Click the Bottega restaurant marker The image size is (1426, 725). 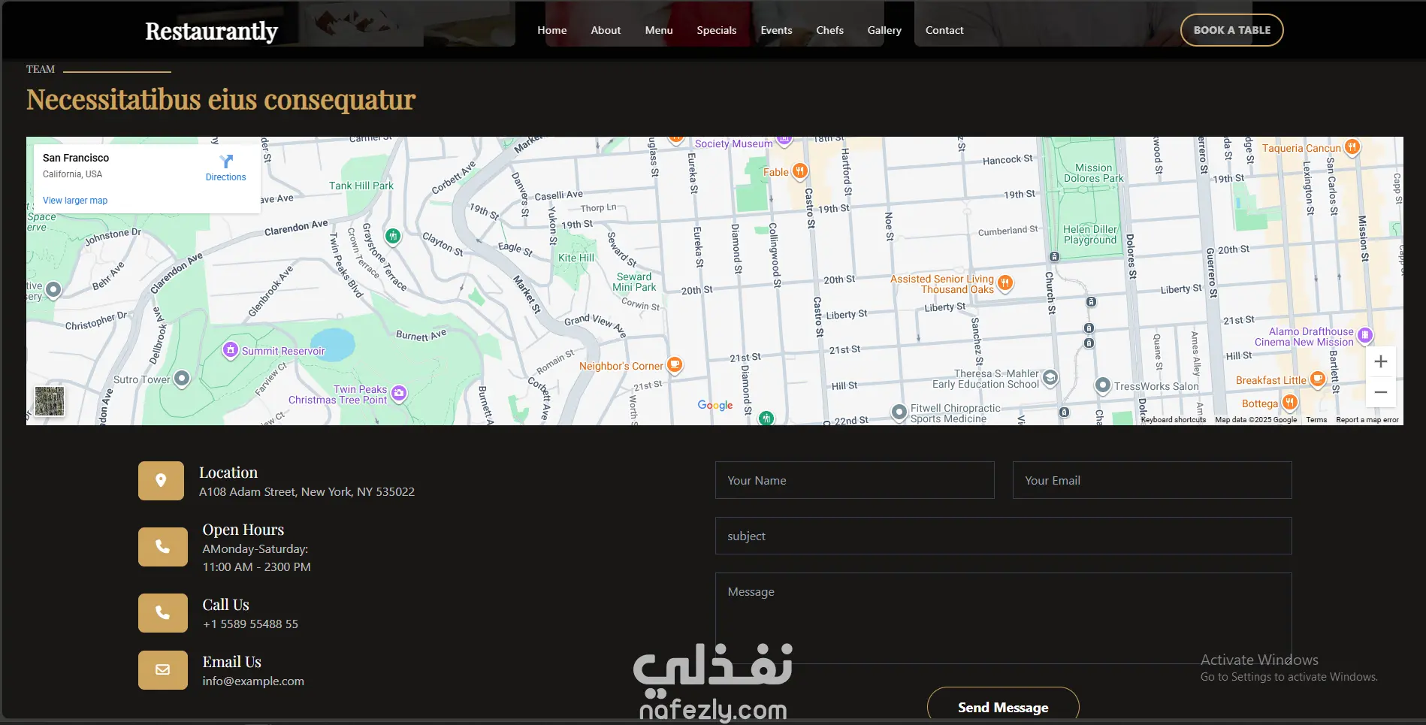point(1289,403)
